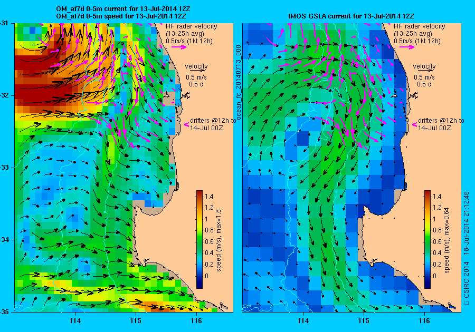Click the -34 latitude axis label

coord(4,240)
